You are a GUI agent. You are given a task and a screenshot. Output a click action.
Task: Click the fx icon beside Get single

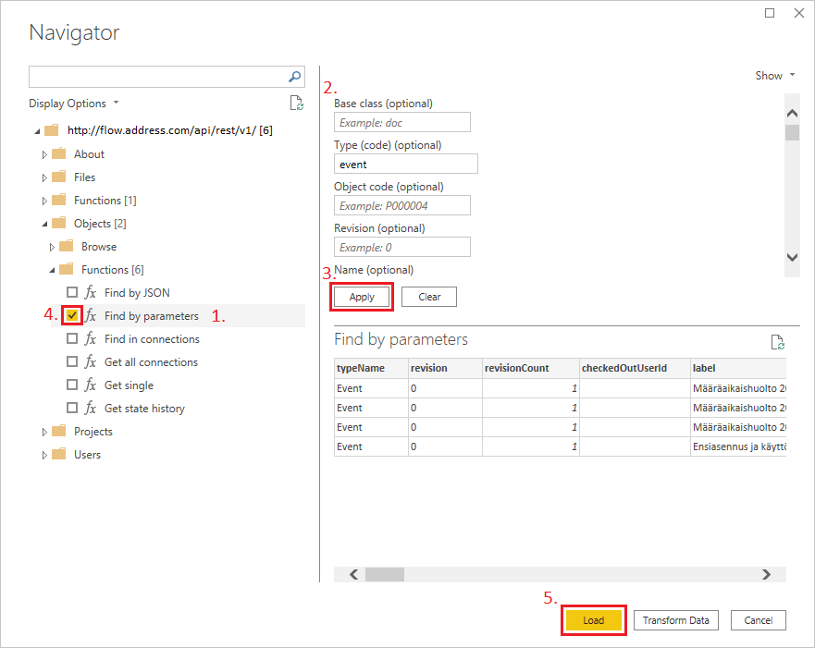click(x=91, y=385)
